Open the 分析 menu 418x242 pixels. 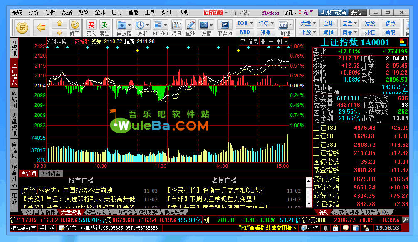(50, 12)
